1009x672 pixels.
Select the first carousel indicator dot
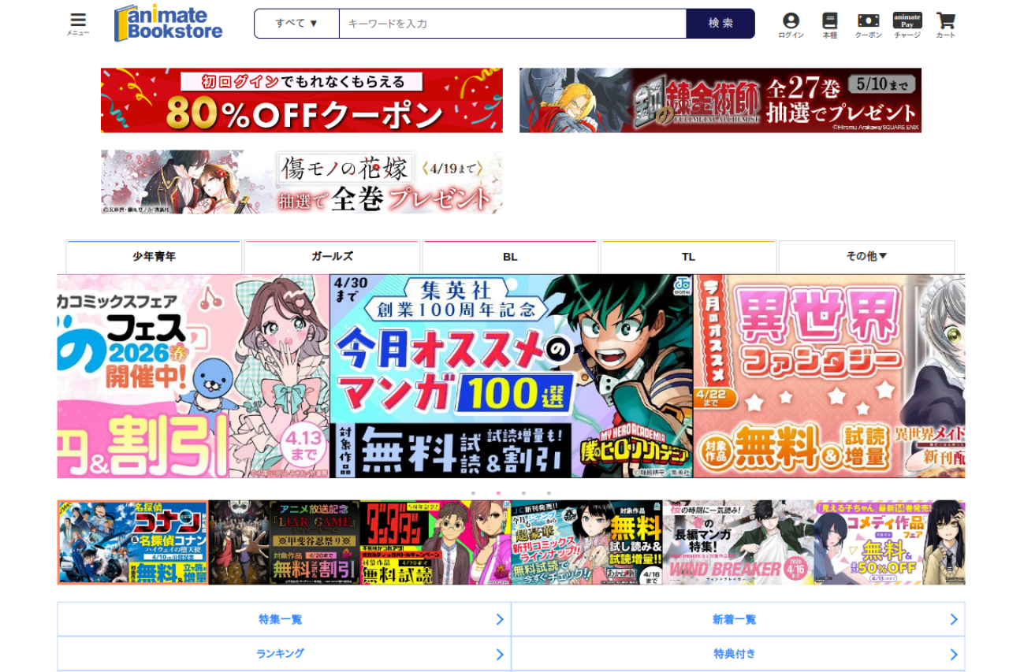point(473,493)
